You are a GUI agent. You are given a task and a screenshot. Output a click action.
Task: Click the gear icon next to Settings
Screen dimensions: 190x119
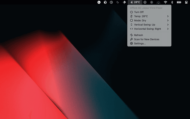tap(131, 43)
